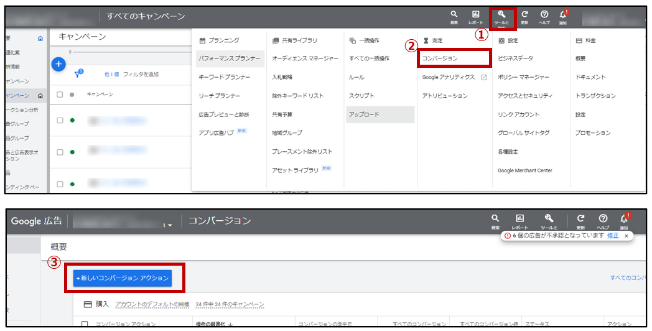
Task: Open キーワード プランナー
Action: click(225, 77)
